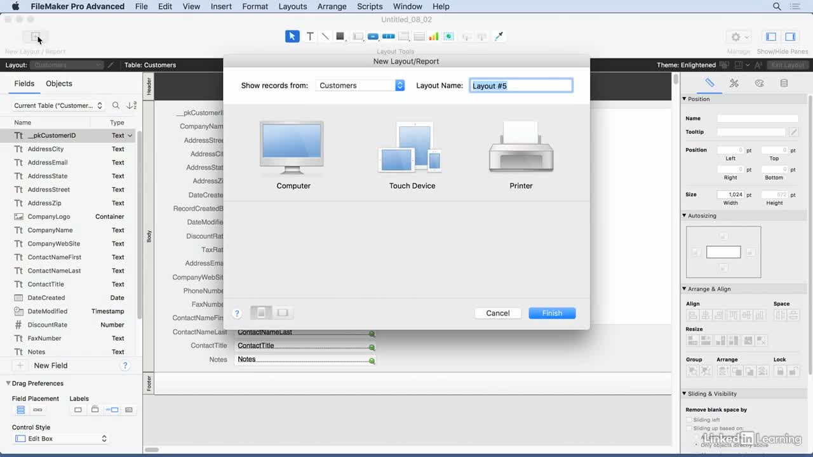Click New Field button

(51, 366)
